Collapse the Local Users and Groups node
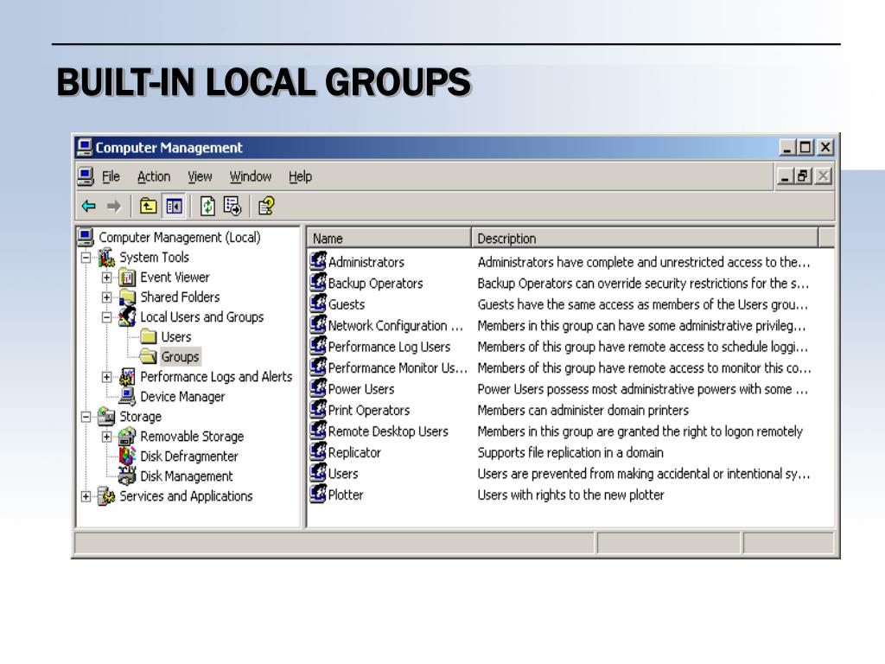This screenshot has width=885, height=664. [x=106, y=317]
